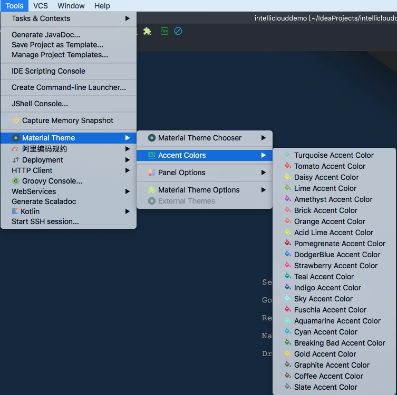Screen dimensions: 397x395
Task: Open the Tools menu in the menu bar
Action: coord(14,6)
